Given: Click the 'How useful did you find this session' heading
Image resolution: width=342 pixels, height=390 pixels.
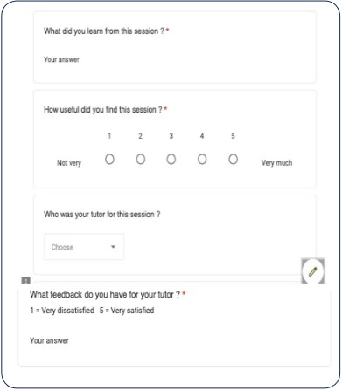Looking at the screenshot, I should click(103, 110).
